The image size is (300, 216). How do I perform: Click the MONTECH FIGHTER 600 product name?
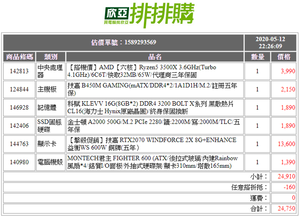(152, 162)
